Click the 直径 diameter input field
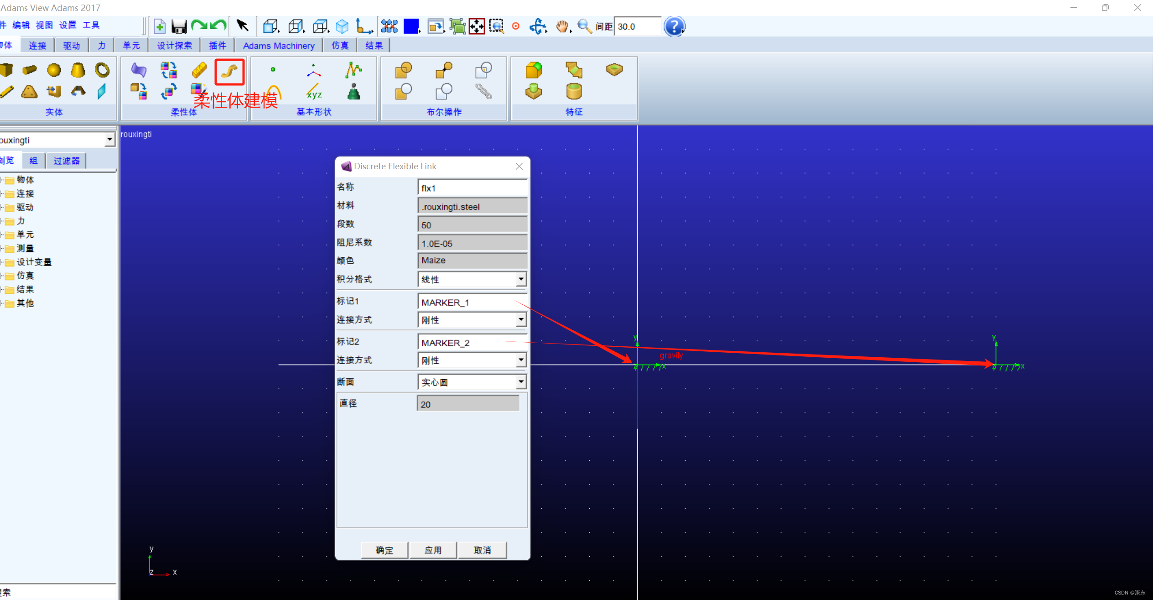The width and height of the screenshot is (1153, 600). (x=468, y=404)
